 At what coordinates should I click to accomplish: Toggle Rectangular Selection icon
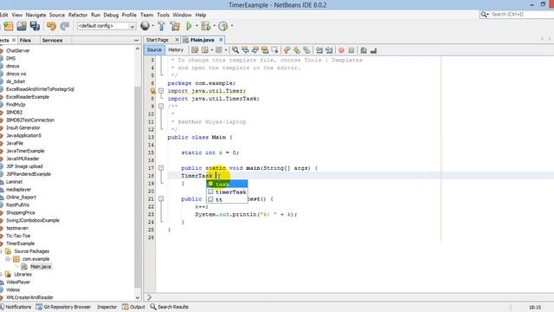tap(274, 50)
